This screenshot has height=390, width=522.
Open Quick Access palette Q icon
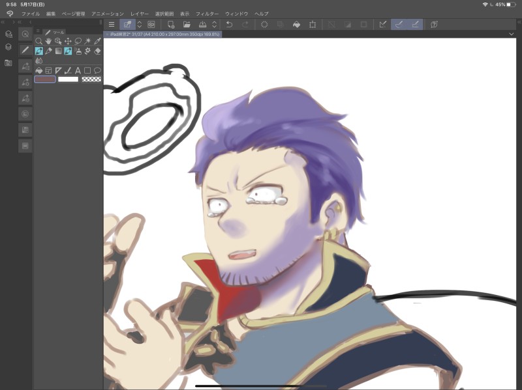coord(25,34)
